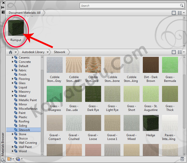
Task: Expand the Wood category tree node
Action: pyautogui.click(x=13, y=151)
